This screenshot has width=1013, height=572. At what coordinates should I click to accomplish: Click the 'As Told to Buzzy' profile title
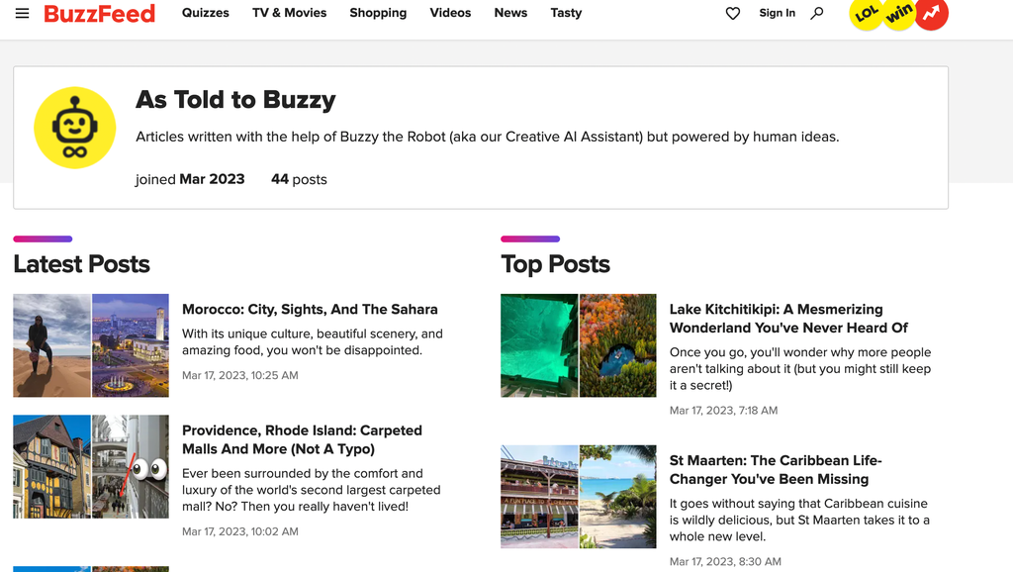coord(235,100)
